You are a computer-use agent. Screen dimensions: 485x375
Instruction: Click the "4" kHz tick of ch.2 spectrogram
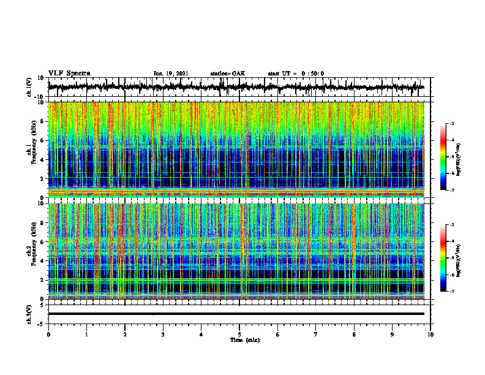43,261
